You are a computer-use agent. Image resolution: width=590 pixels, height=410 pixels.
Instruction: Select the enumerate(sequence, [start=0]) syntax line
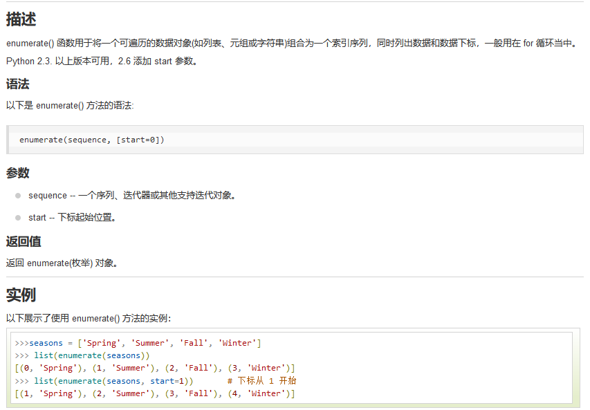tap(91, 140)
